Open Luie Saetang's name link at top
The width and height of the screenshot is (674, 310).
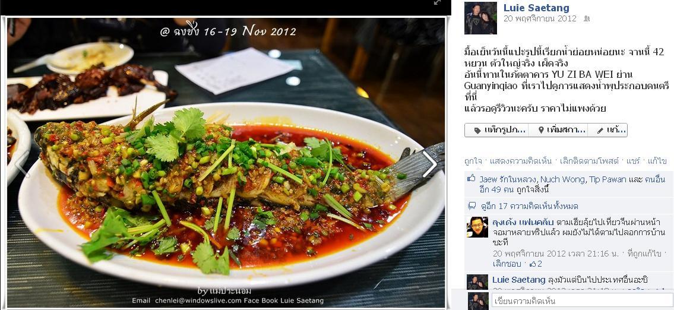536,8
